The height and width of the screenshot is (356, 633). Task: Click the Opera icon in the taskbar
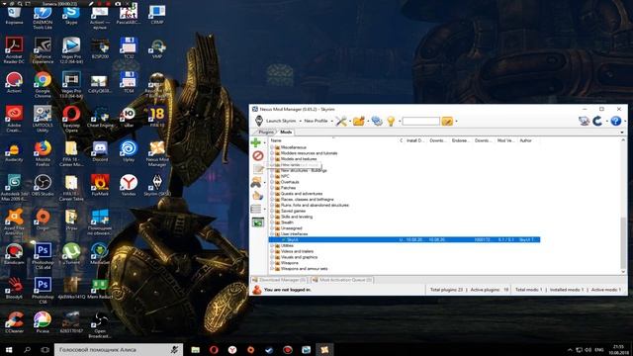tap(214, 349)
